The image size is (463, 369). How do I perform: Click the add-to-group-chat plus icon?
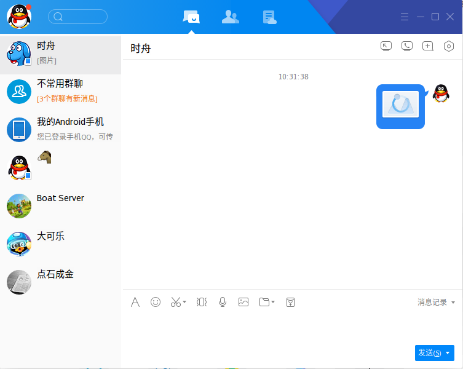pyautogui.click(x=428, y=46)
